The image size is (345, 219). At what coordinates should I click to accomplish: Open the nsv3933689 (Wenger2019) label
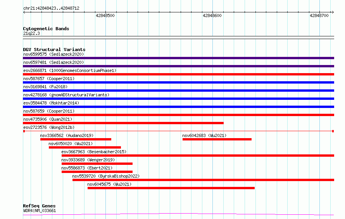[88, 160]
